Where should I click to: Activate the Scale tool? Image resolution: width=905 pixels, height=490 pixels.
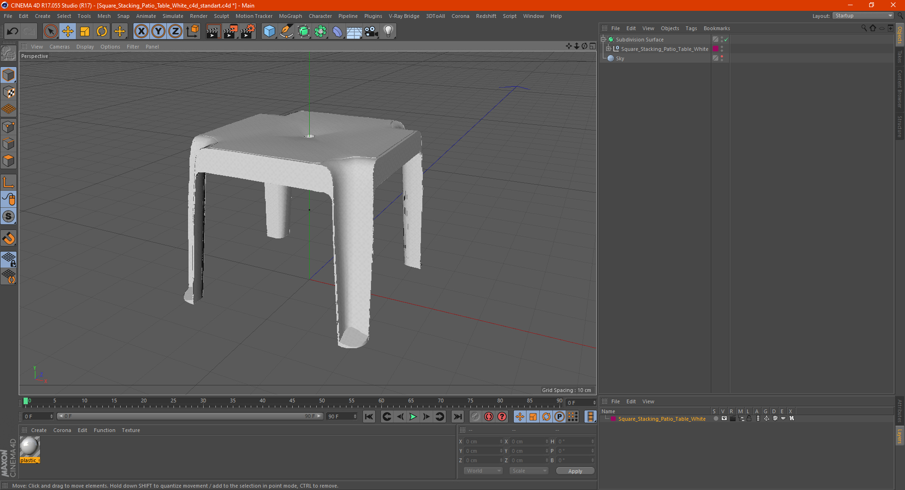point(85,32)
